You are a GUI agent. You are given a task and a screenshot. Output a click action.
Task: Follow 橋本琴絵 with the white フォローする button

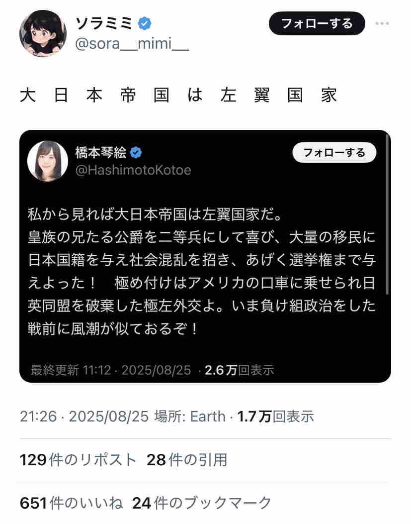334,153
